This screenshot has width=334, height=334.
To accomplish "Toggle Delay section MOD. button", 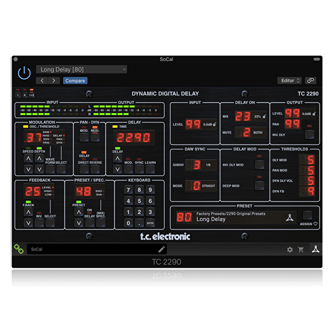I will [128, 169].
